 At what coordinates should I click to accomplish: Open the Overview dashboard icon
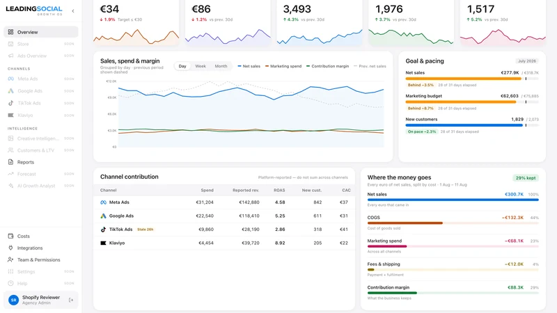10,32
